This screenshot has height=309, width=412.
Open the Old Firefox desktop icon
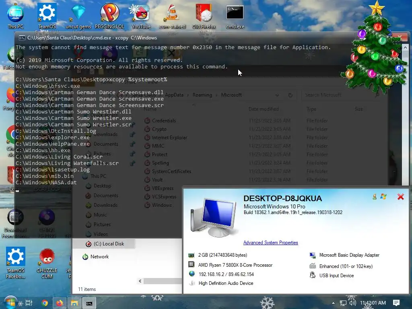[x=204, y=16]
